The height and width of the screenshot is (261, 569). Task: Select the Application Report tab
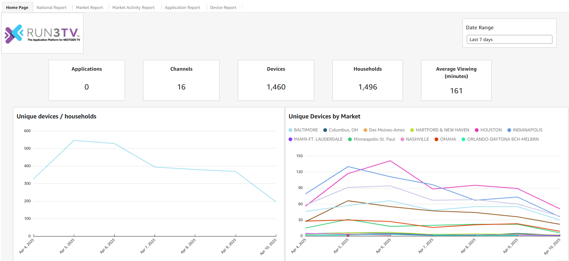pos(182,8)
